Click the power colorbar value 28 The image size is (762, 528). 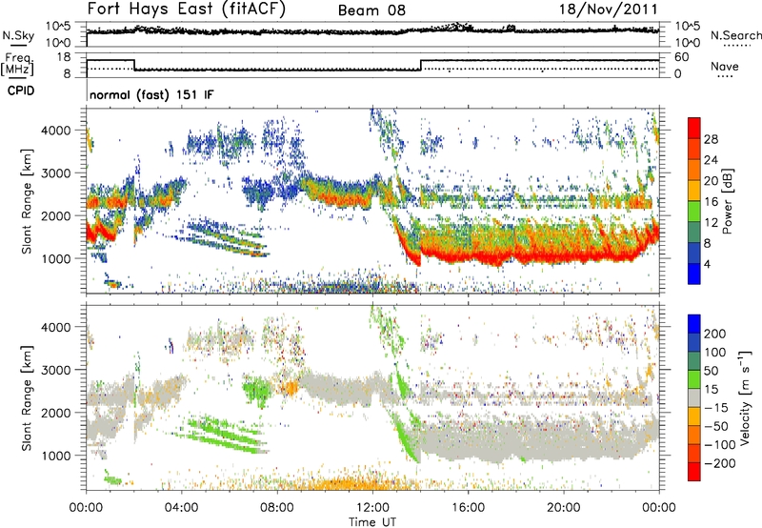pyautogui.click(x=711, y=139)
